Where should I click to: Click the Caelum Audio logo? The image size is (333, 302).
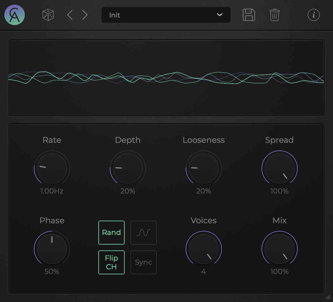tap(14, 15)
